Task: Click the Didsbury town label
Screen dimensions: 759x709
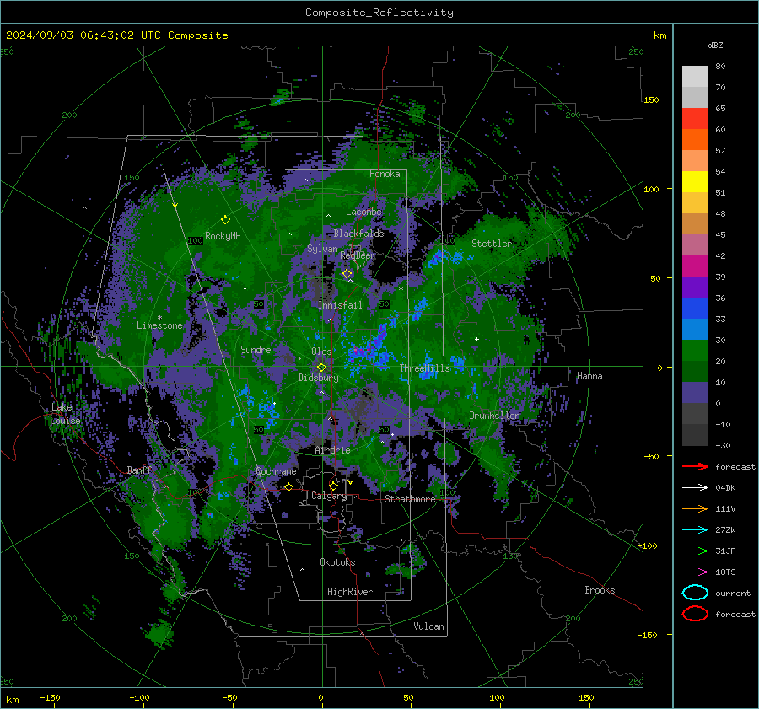Action: click(x=319, y=378)
